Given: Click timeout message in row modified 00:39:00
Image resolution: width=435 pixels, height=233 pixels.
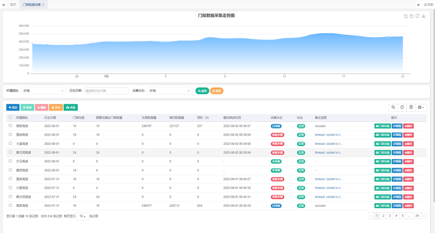Looking at the screenshot, I should (x=328, y=135).
